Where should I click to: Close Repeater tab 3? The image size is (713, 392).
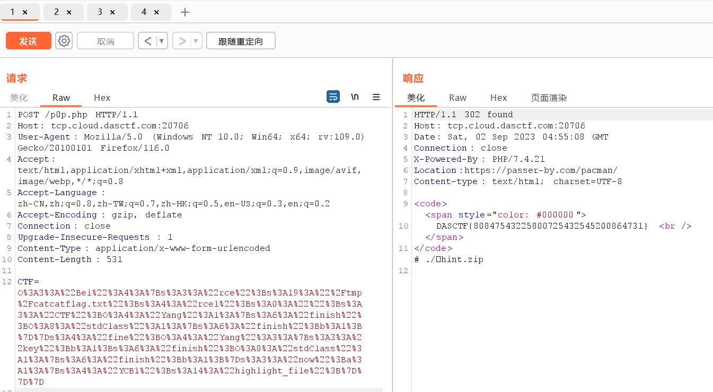tap(112, 12)
